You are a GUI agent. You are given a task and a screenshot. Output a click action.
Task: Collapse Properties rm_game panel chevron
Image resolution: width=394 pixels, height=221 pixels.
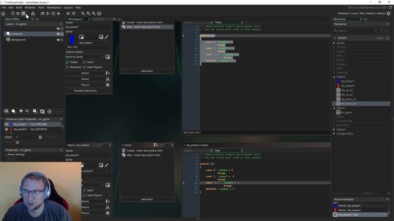pos(61,150)
